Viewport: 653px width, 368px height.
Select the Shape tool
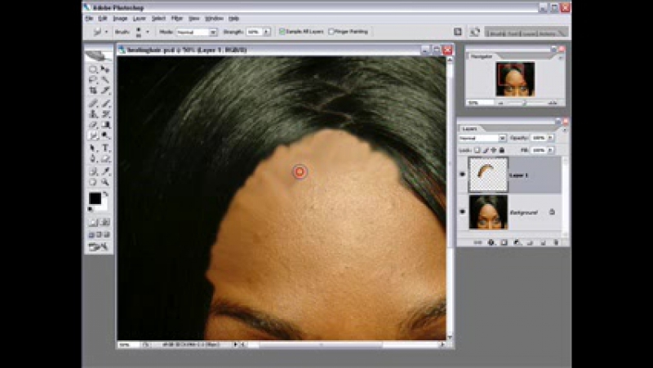click(x=105, y=158)
